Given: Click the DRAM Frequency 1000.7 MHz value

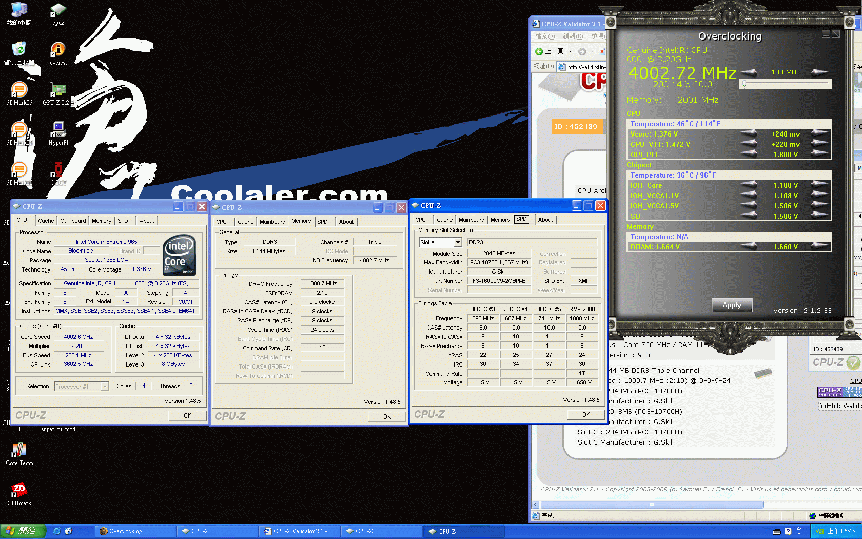Looking at the screenshot, I should [322, 283].
